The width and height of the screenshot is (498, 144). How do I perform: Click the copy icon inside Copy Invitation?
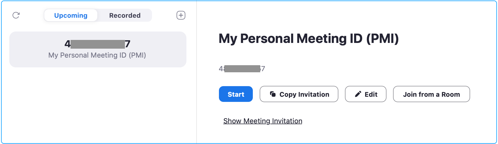click(x=273, y=94)
